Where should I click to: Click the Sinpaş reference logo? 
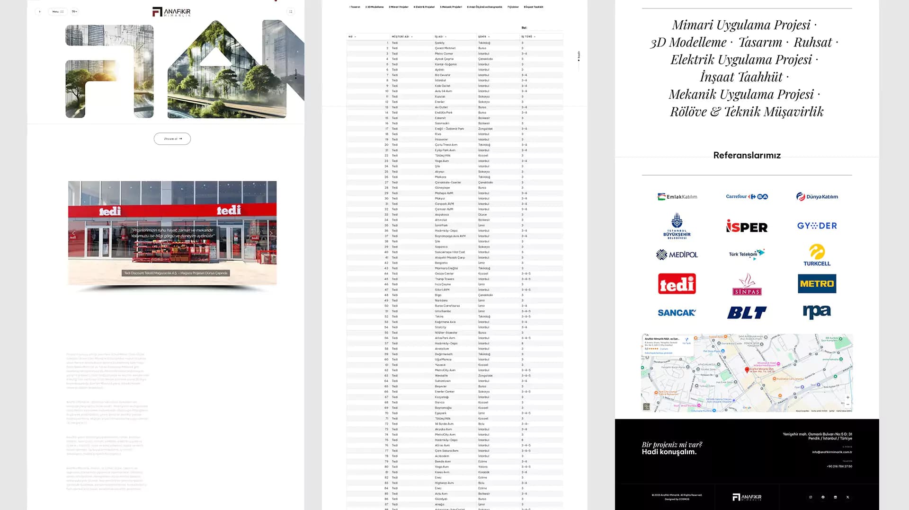747,284
